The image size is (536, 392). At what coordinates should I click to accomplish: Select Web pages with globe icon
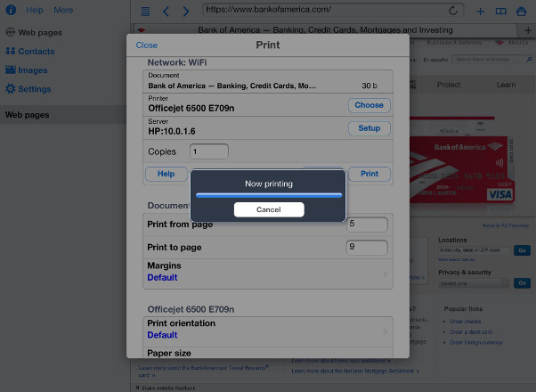point(34,32)
